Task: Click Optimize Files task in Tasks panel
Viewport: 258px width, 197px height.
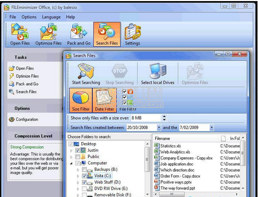Action: (x=24, y=76)
